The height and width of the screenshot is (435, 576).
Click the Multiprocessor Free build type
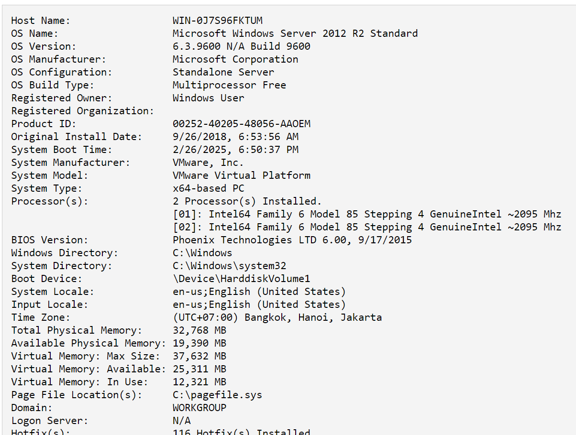[x=229, y=85]
